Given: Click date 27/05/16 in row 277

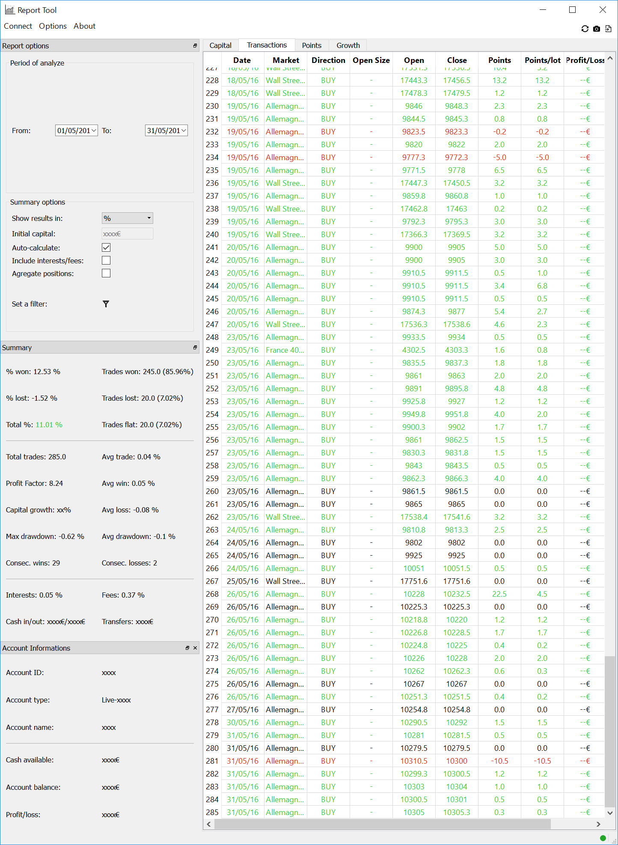Looking at the screenshot, I should point(243,710).
